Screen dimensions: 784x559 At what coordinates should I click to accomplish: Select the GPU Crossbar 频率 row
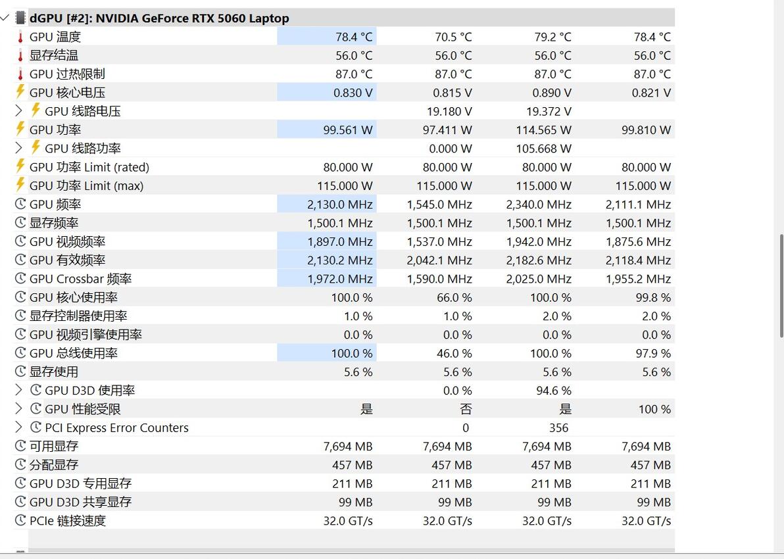344,278
